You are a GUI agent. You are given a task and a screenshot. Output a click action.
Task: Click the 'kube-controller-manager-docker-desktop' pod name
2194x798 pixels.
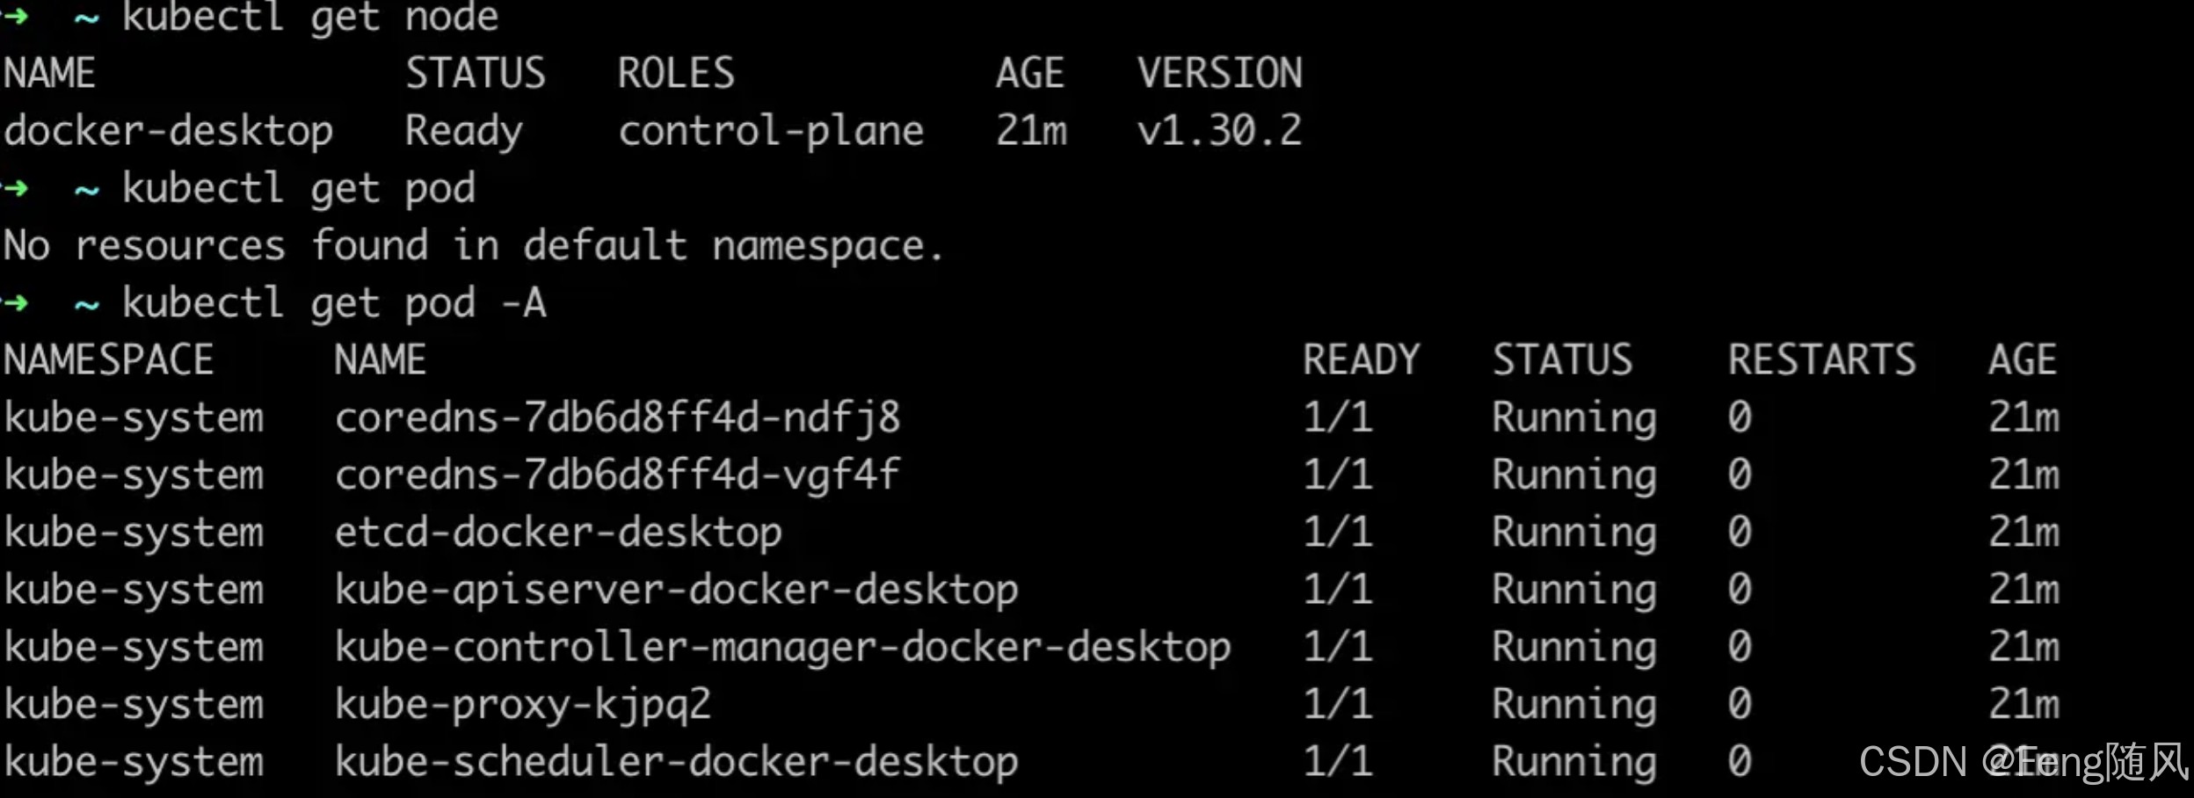coord(782,648)
